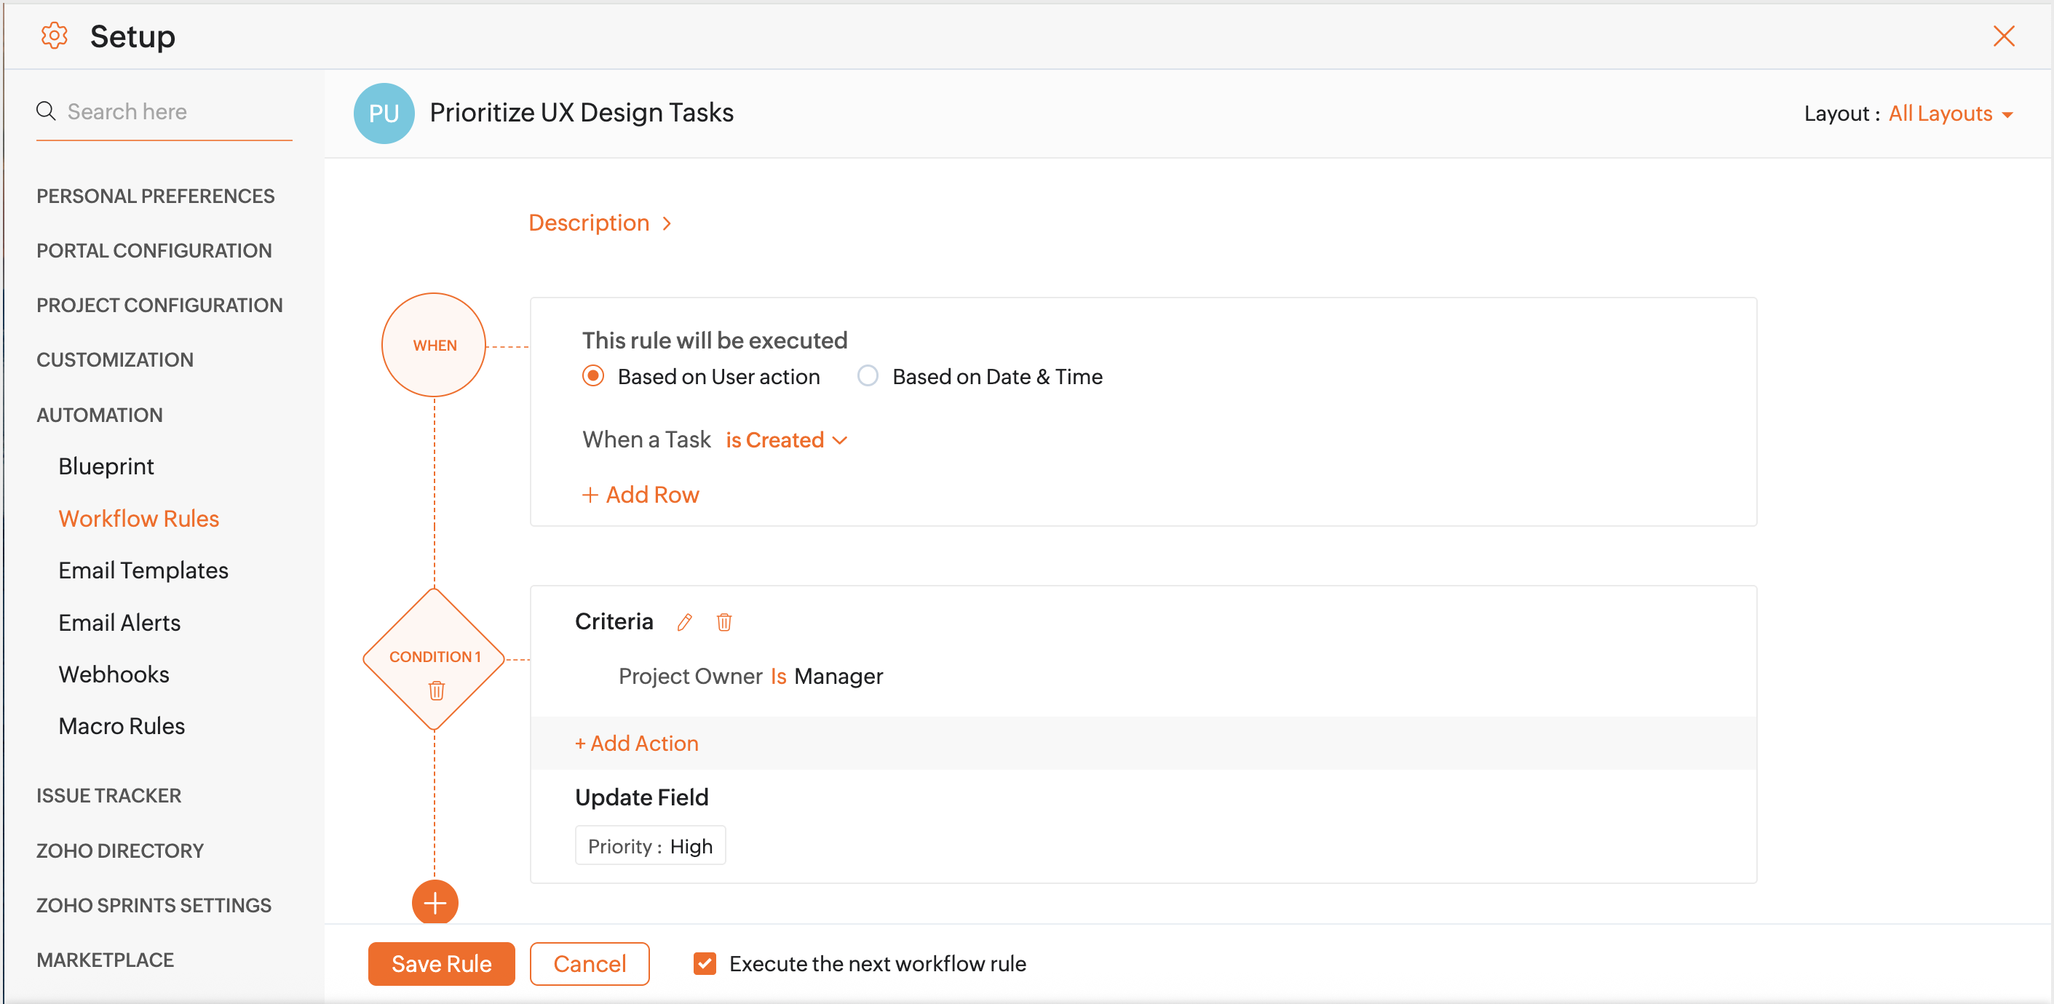
Task: Click the Setup gear icon
Action: click(x=54, y=36)
